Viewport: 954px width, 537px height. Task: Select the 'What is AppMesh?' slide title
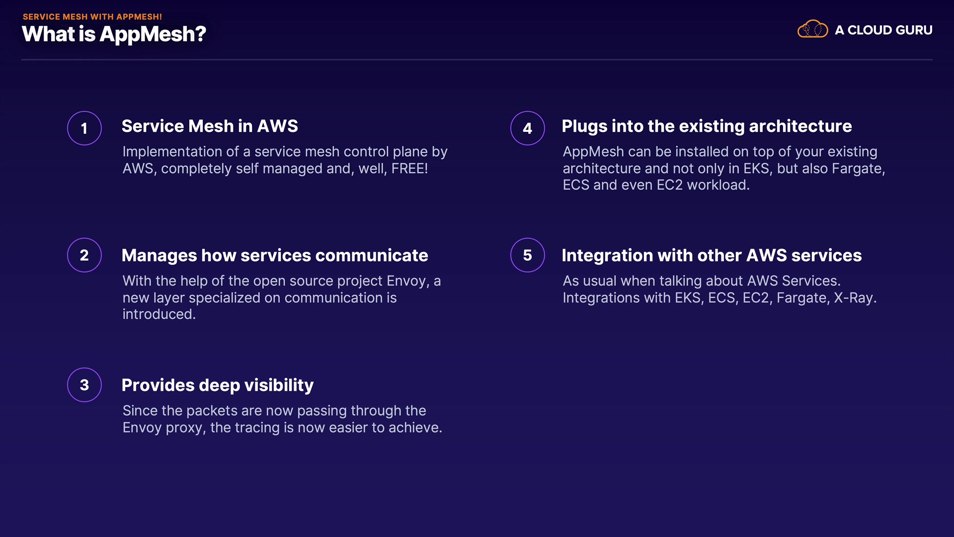tap(114, 34)
